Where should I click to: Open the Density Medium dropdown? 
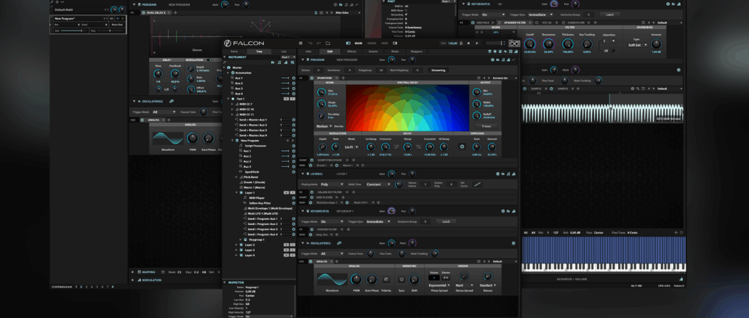pos(324,126)
